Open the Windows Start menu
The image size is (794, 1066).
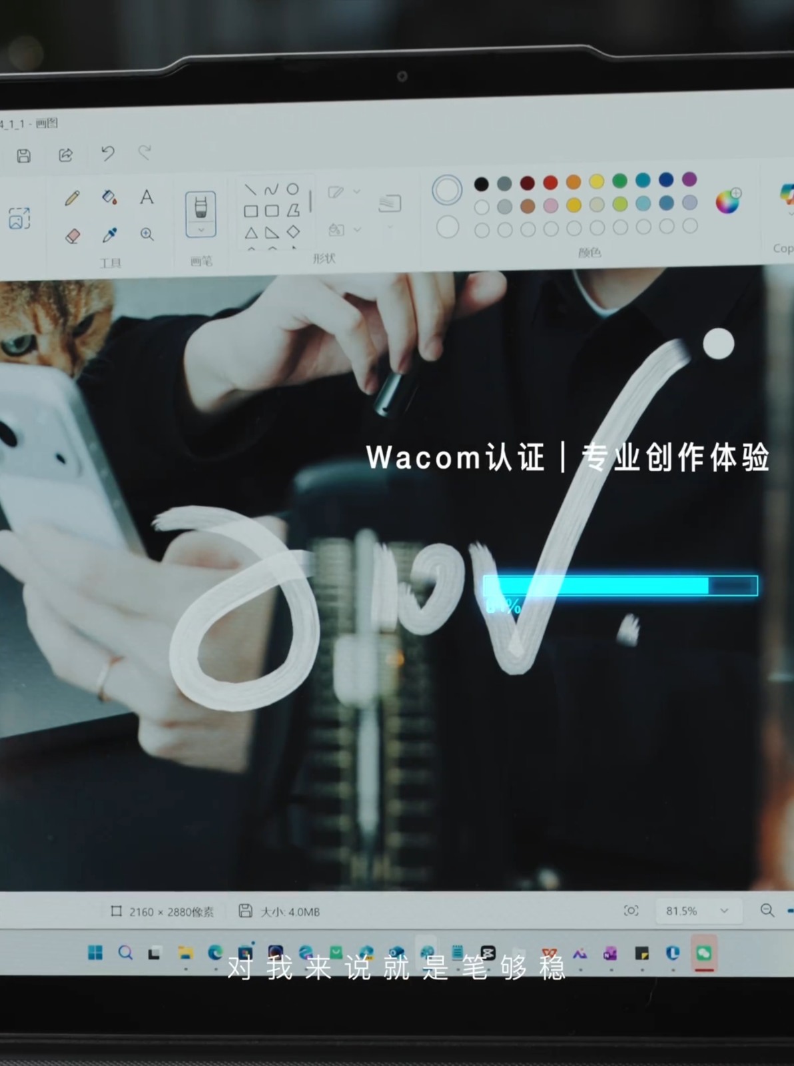click(95, 953)
